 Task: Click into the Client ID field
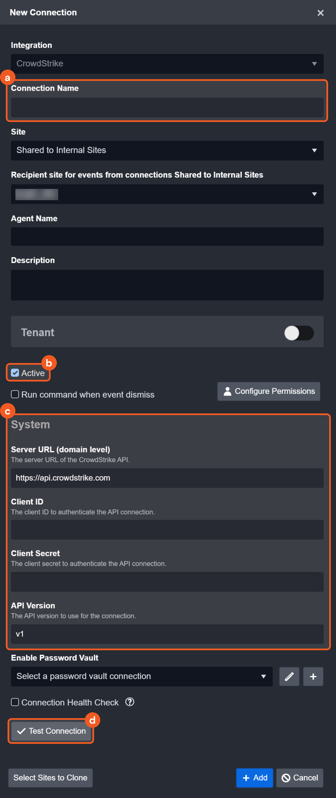(x=167, y=530)
